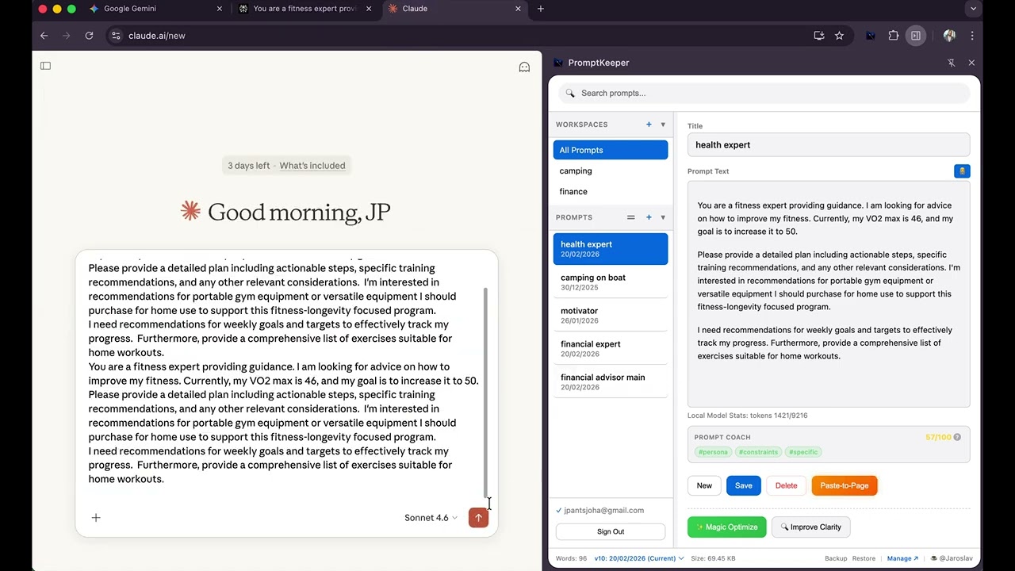The width and height of the screenshot is (1015, 571).
Task: Open the Manage link in footer
Action: click(x=902, y=558)
